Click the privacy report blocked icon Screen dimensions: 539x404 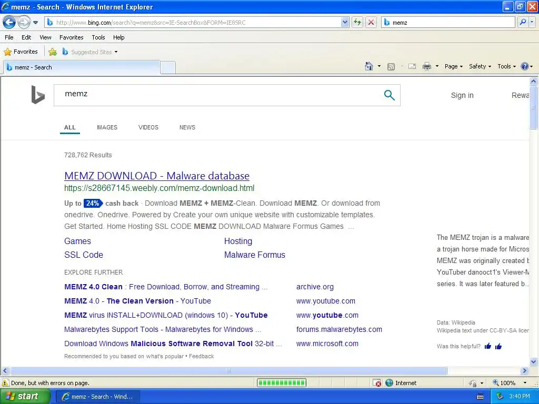point(377,383)
